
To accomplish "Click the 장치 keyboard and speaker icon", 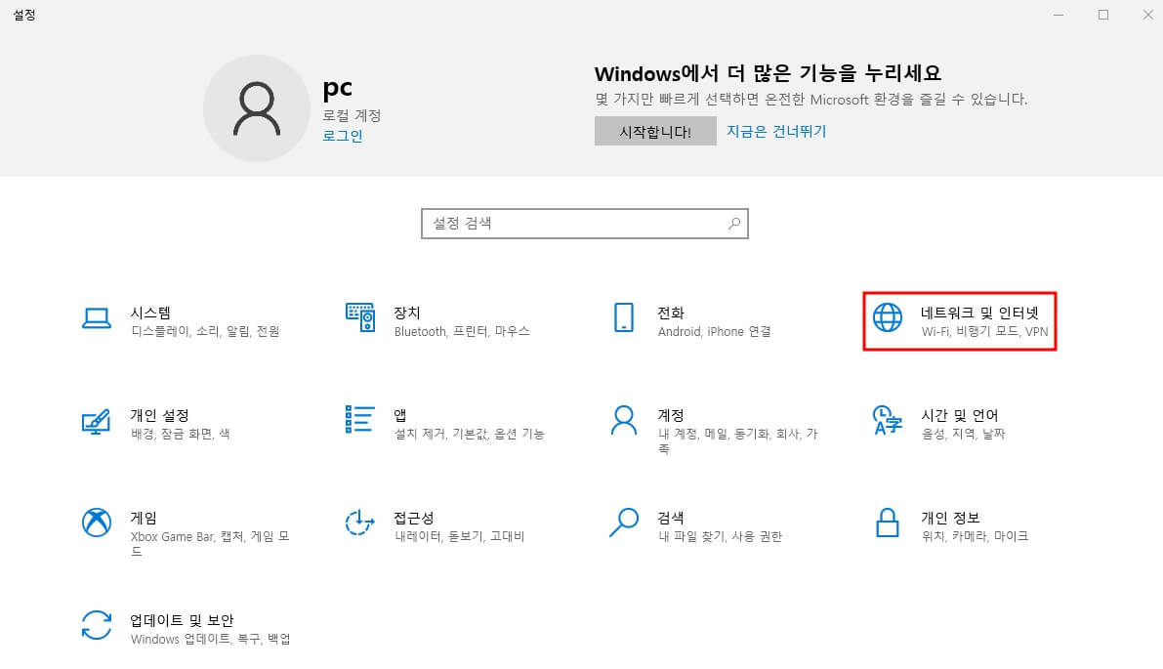I will point(359,317).
